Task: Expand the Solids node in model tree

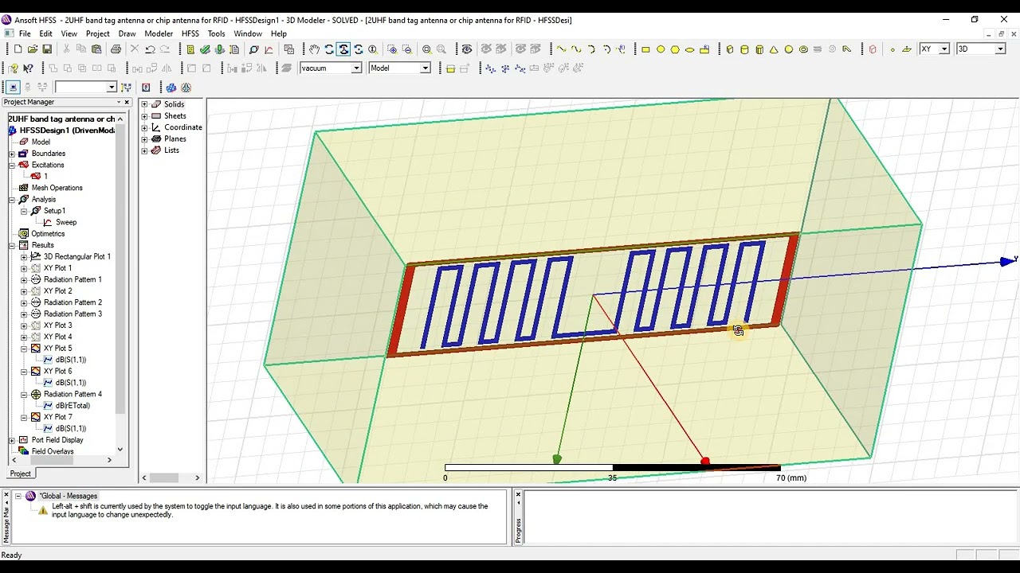Action: point(145,104)
